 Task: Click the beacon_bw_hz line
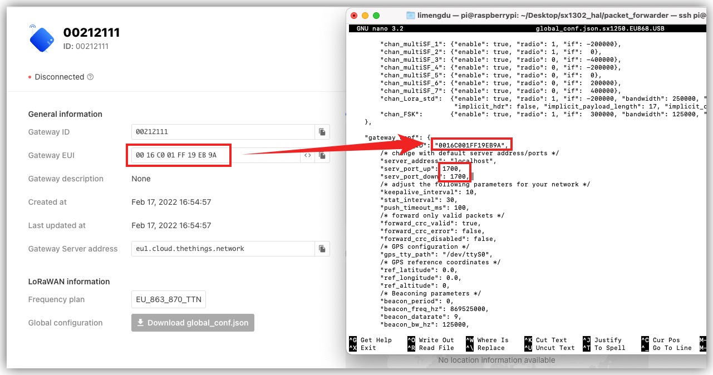pos(425,324)
